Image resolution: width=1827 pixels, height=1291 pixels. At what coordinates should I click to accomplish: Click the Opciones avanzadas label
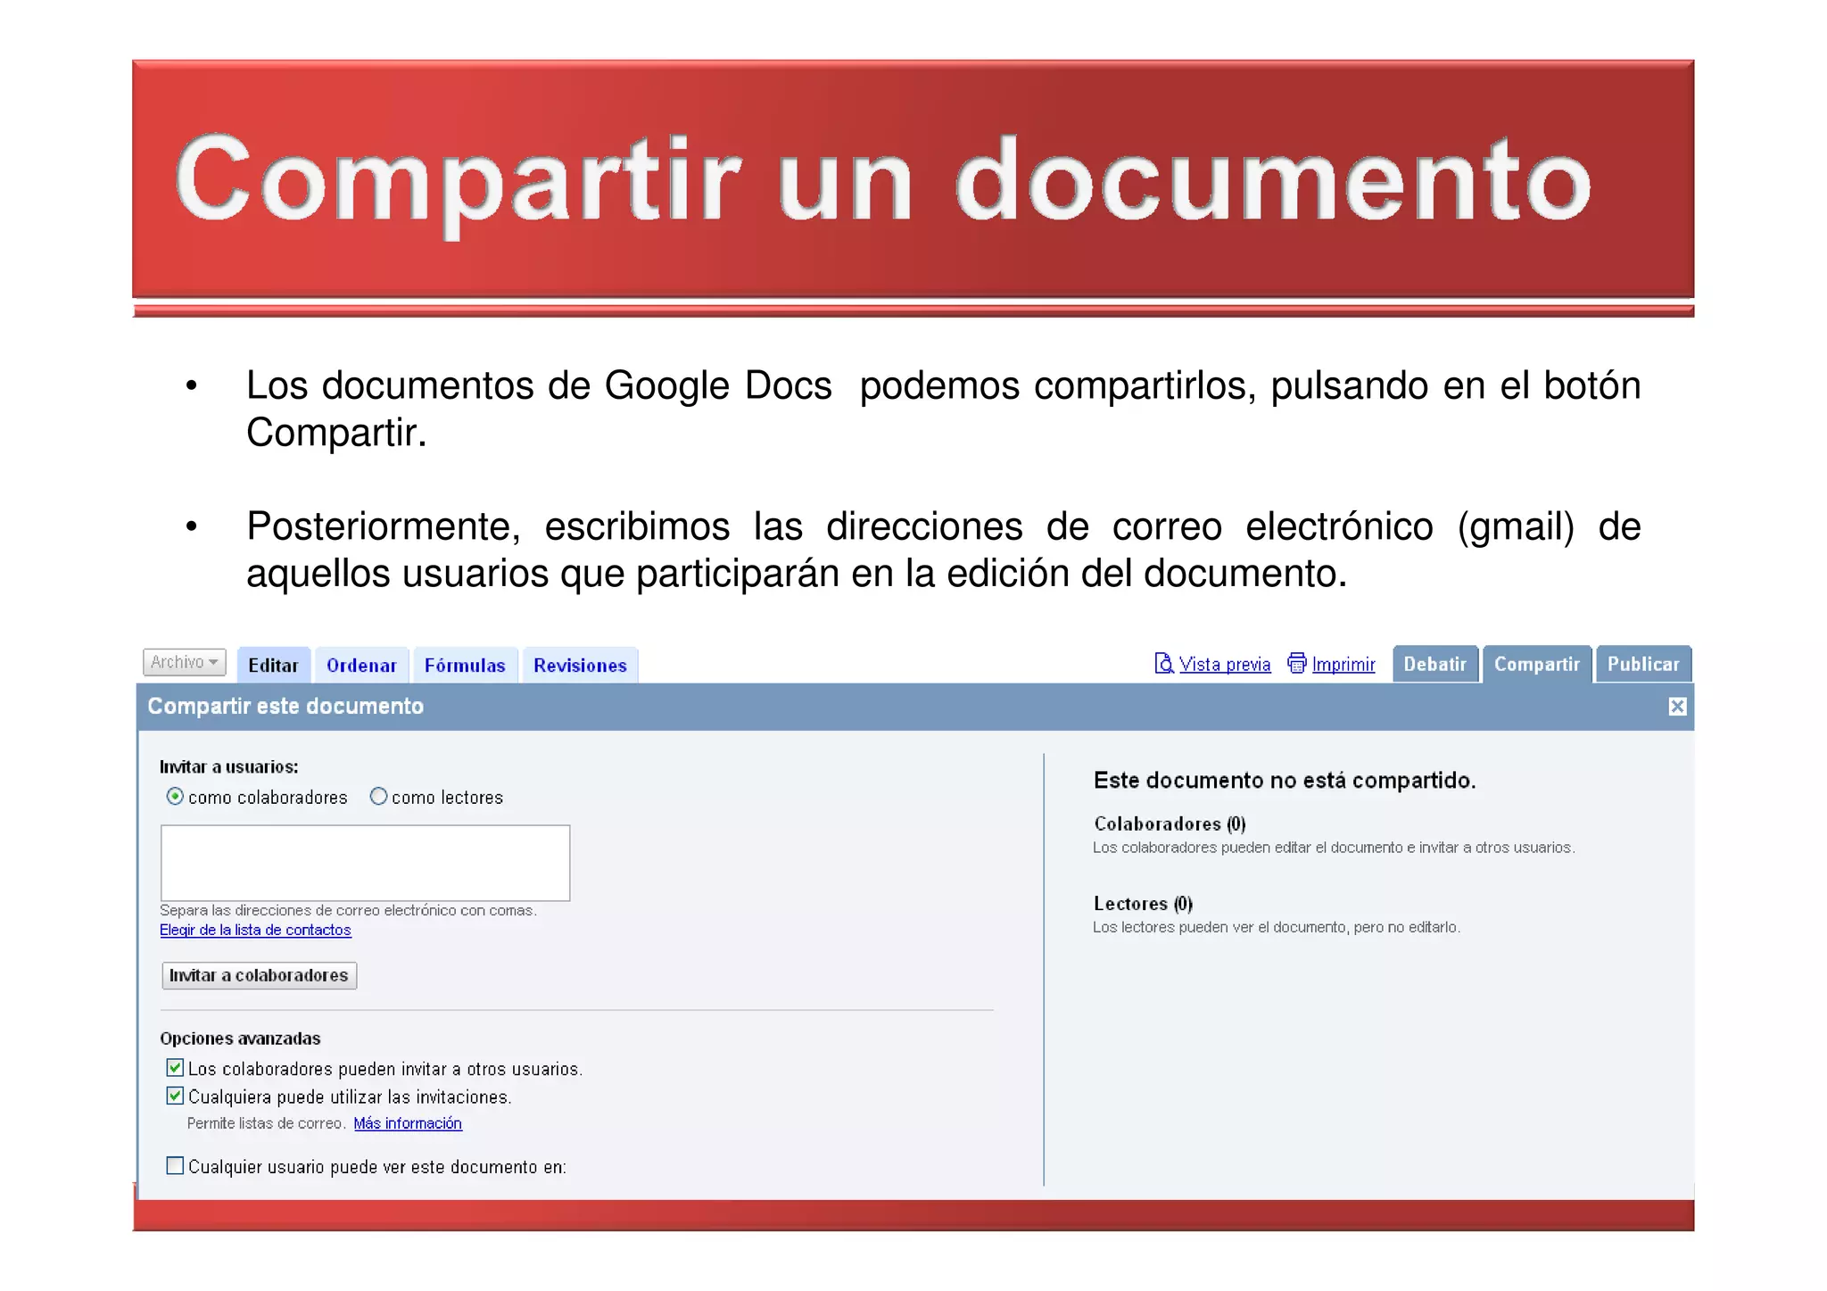coord(240,1038)
